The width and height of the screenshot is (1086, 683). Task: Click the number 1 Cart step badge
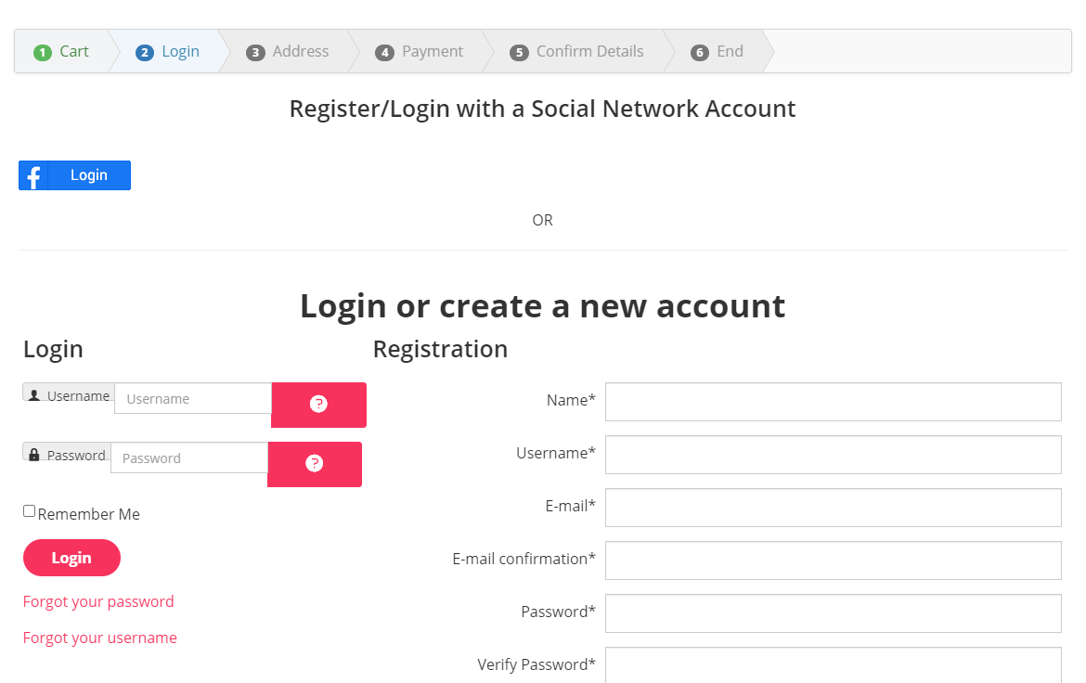point(42,52)
